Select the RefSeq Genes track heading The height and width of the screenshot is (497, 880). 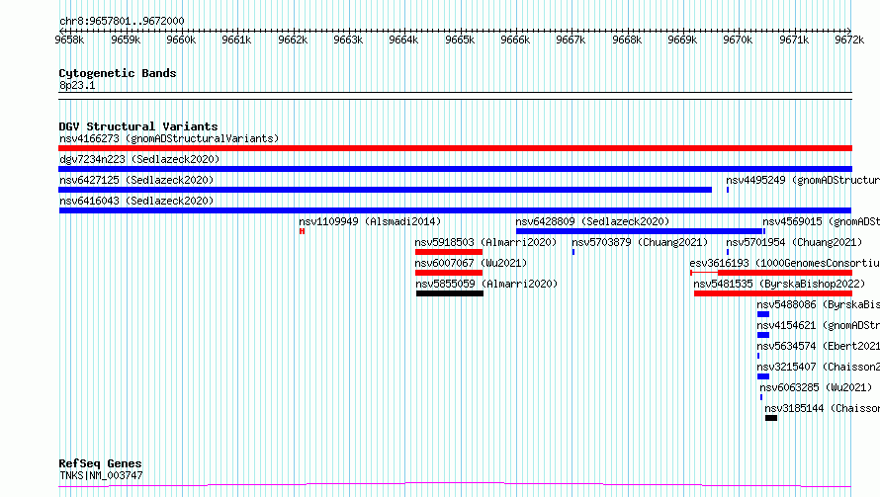coord(100,464)
